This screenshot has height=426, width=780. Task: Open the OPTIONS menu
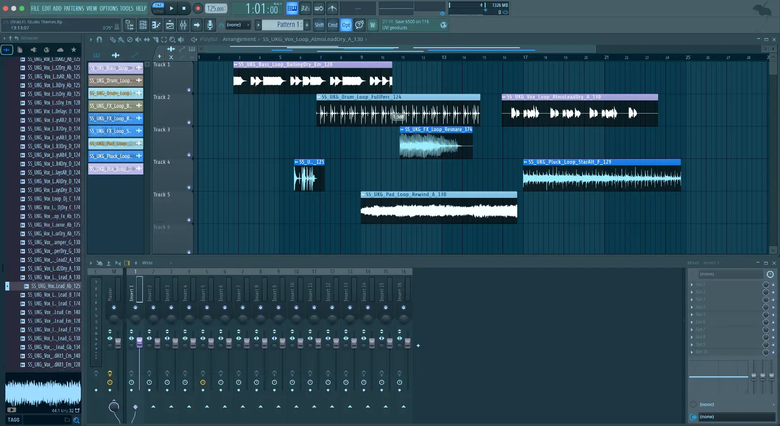tap(109, 8)
